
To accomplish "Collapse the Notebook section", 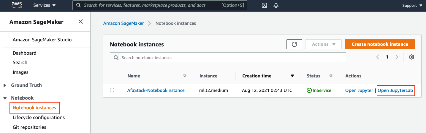I will [x=5, y=98].
